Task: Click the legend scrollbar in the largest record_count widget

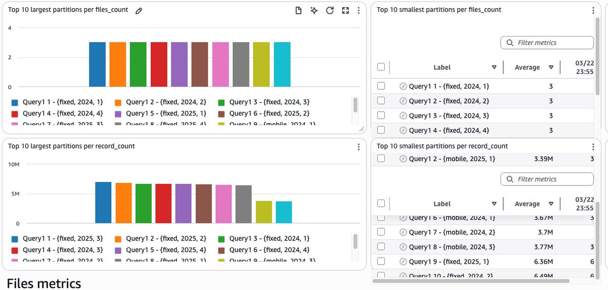Action: click(355, 241)
